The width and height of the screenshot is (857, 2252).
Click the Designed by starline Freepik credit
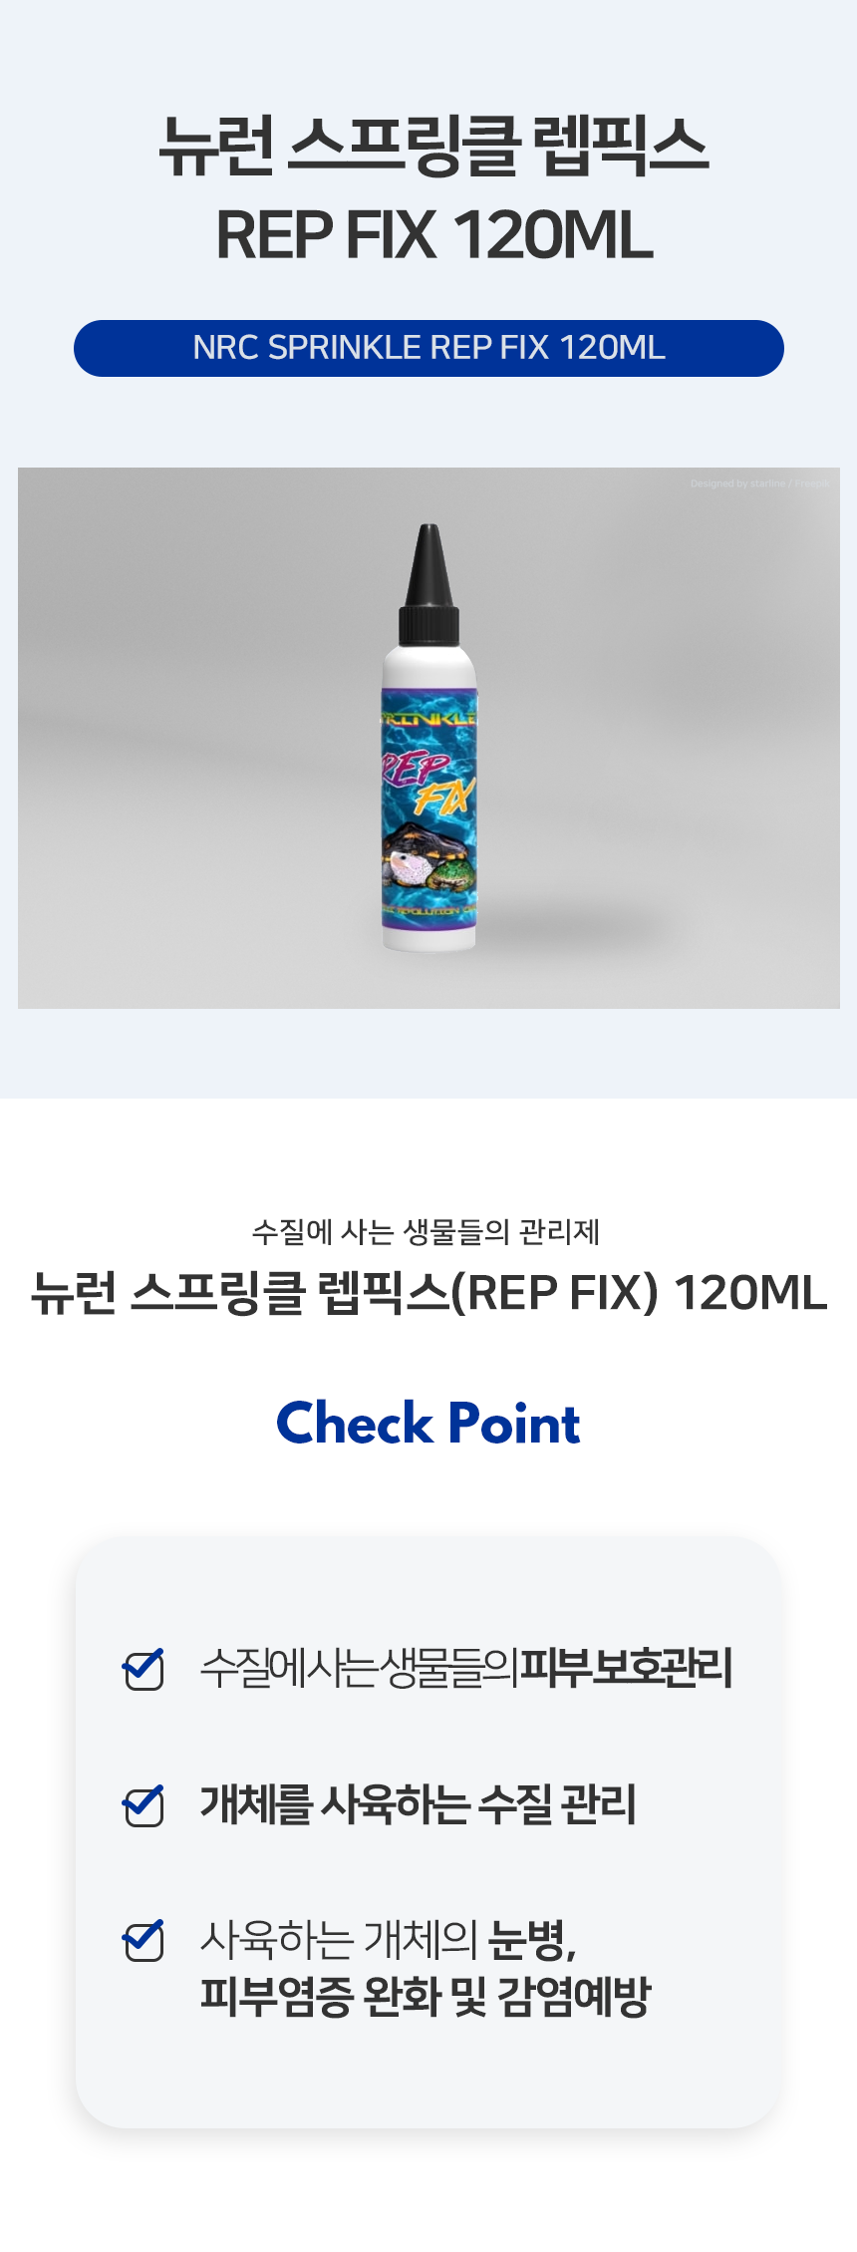[760, 483]
